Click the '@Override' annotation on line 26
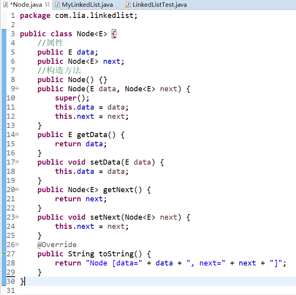This screenshot has width=296, height=295. pyautogui.click(x=57, y=245)
